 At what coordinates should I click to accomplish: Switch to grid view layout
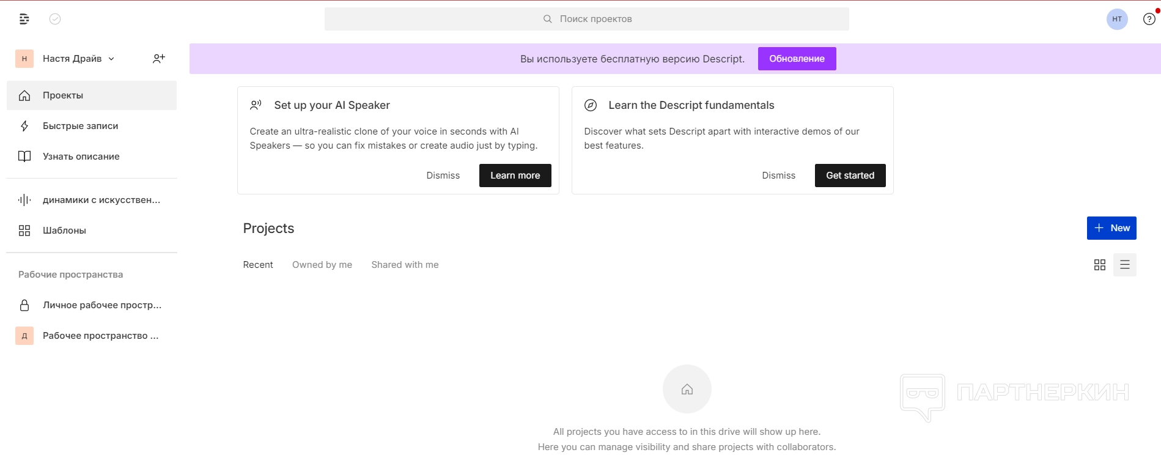(x=1099, y=265)
